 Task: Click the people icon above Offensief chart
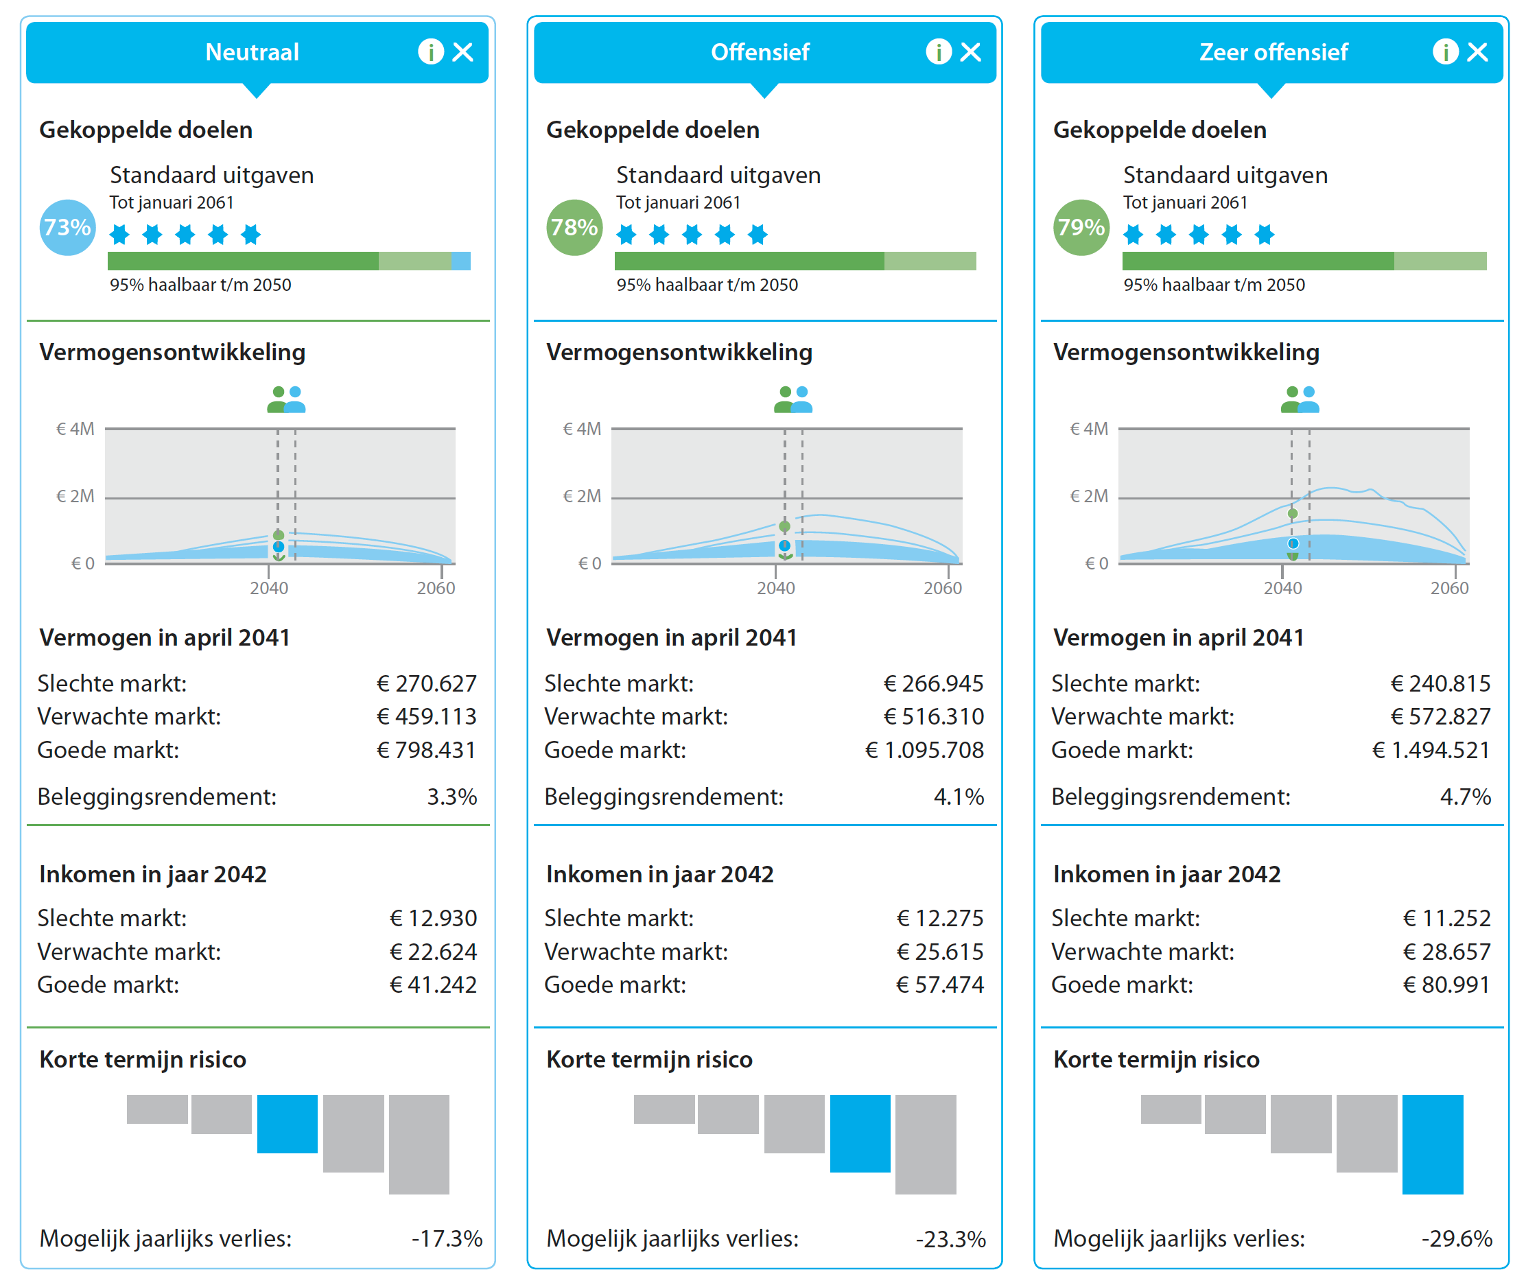pos(793,399)
